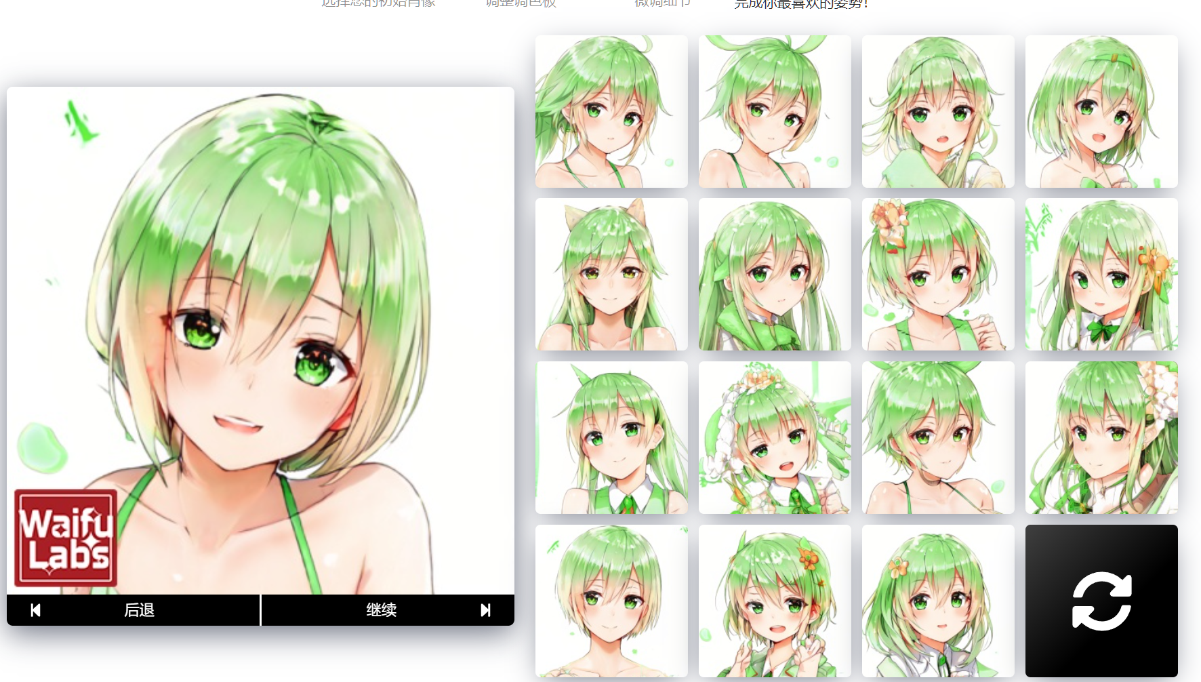Image resolution: width=1201 pixels, height=682 pixels.
Task: Pick the portrait with green vest and orange tie
Action: pyautogui.click(x=611, y=437)
